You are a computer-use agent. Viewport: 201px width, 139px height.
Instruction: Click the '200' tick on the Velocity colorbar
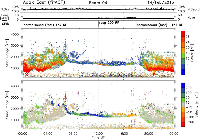click(189, 88)
